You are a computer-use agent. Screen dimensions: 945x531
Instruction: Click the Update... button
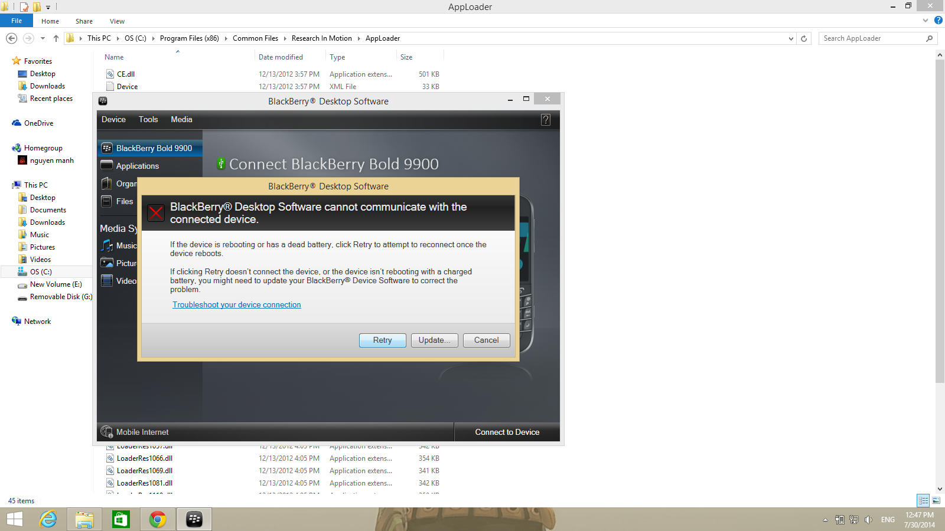click(434, 340)
